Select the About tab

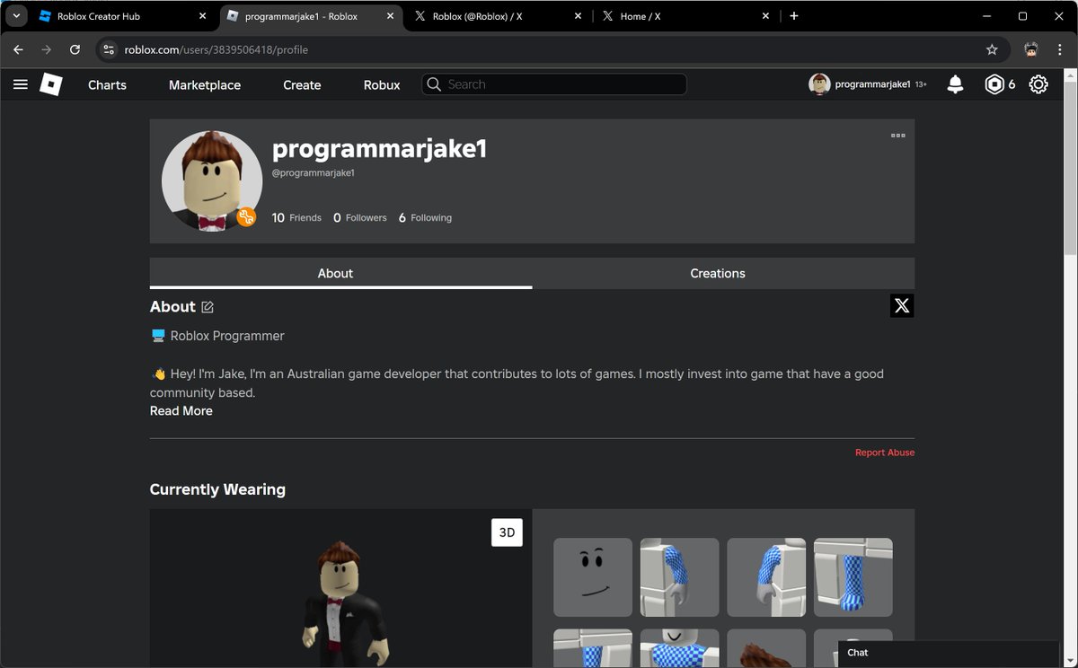335,273
